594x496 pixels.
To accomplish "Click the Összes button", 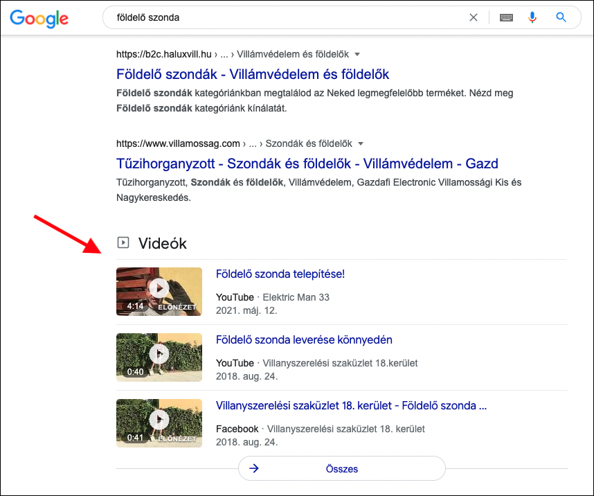I will (x=342, y=469).
